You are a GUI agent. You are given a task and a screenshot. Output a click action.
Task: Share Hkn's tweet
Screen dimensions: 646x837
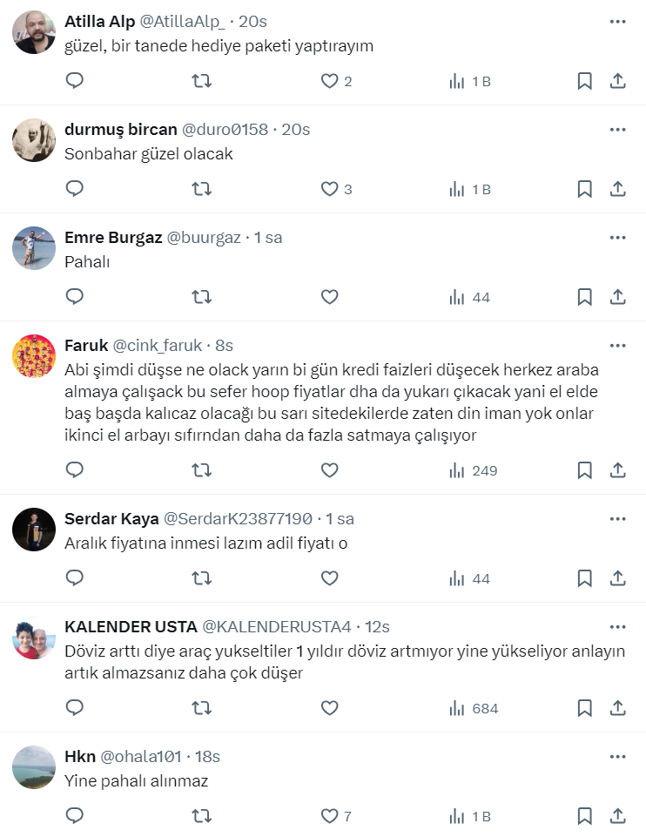617,816
